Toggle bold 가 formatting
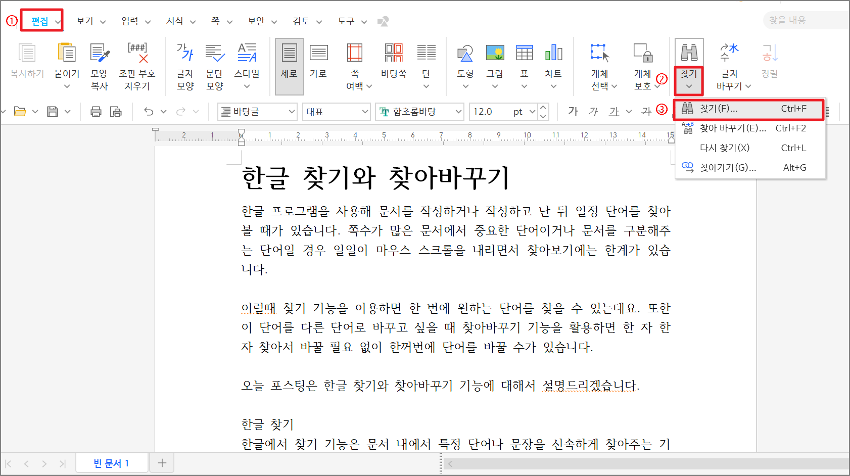Screen dimensions: 850x476 click(x=573, y=111)
